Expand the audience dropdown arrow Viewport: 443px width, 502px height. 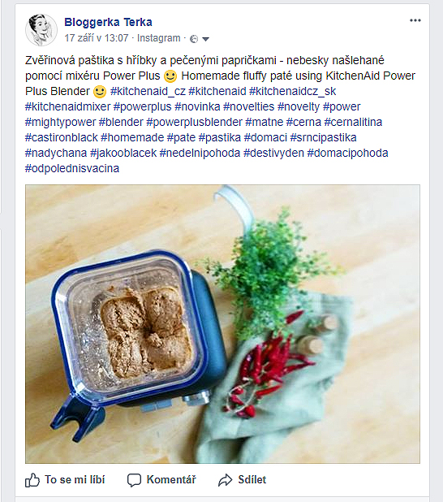click(x=205, y=39)
